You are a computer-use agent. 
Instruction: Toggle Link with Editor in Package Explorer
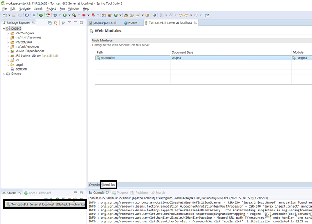(x=55, y=23)
